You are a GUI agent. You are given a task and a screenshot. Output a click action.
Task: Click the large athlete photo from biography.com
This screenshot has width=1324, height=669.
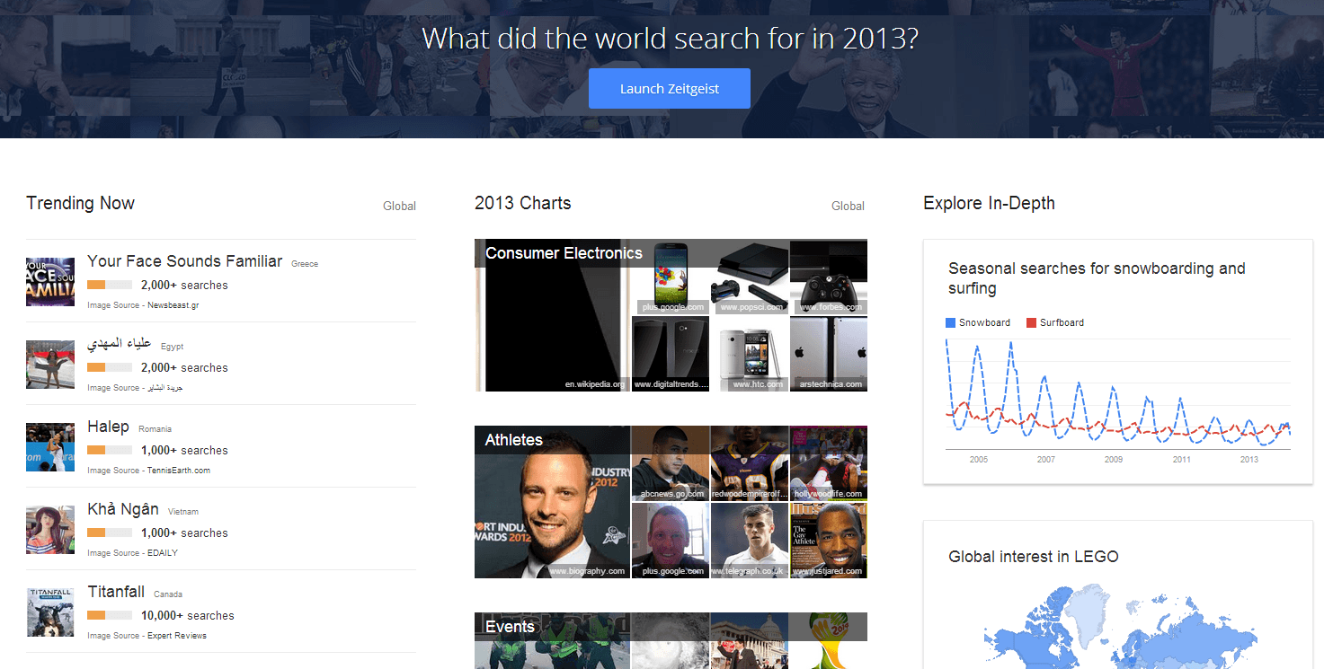[552, 502]
